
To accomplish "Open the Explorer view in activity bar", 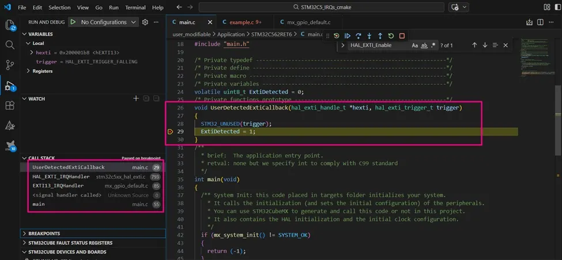I will pyautogui.click(x=10, y=25).
